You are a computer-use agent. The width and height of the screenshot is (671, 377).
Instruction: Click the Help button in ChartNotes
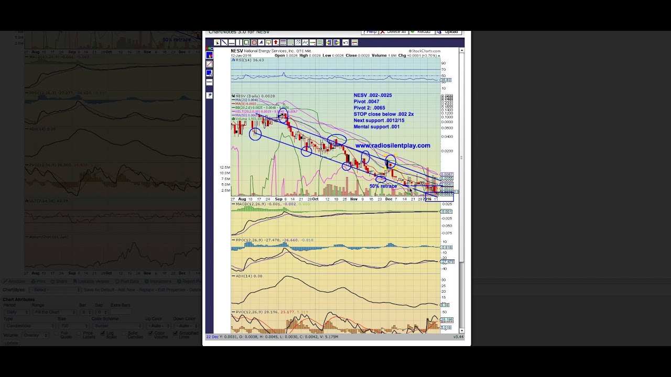[370, 32]
